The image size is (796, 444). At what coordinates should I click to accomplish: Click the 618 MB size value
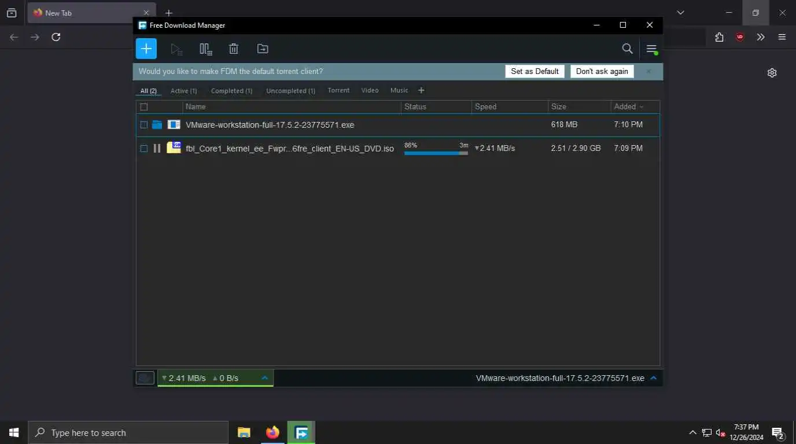click(564, 125)
